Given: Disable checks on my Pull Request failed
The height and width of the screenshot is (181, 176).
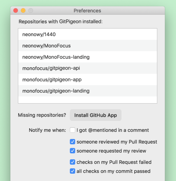Looking at the screenshot, I should click(73, 162).
